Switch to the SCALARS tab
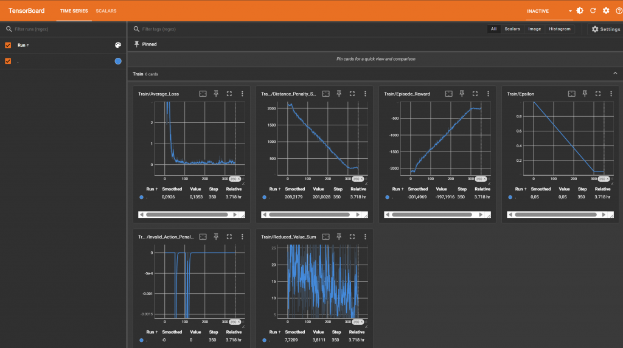The image size is (623, 348). (x=106, y=11)
